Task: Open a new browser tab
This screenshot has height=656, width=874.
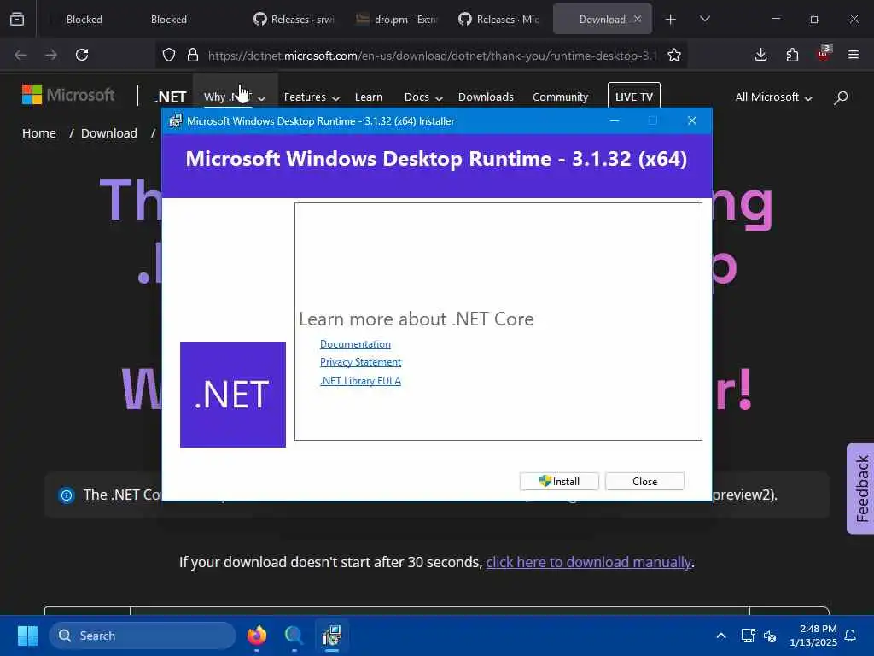Action: click(671, 20)
